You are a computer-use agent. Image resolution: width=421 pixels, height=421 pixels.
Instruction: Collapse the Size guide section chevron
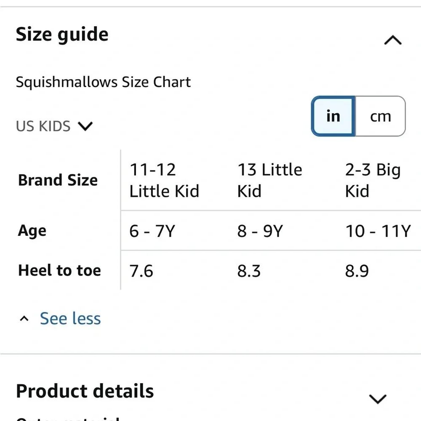393,40
